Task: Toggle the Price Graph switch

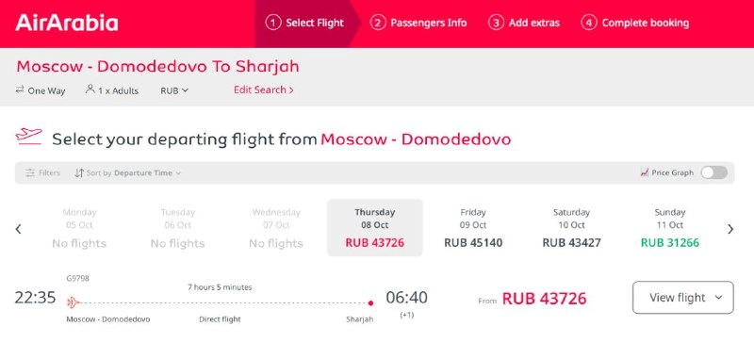Action: point(713,172)
